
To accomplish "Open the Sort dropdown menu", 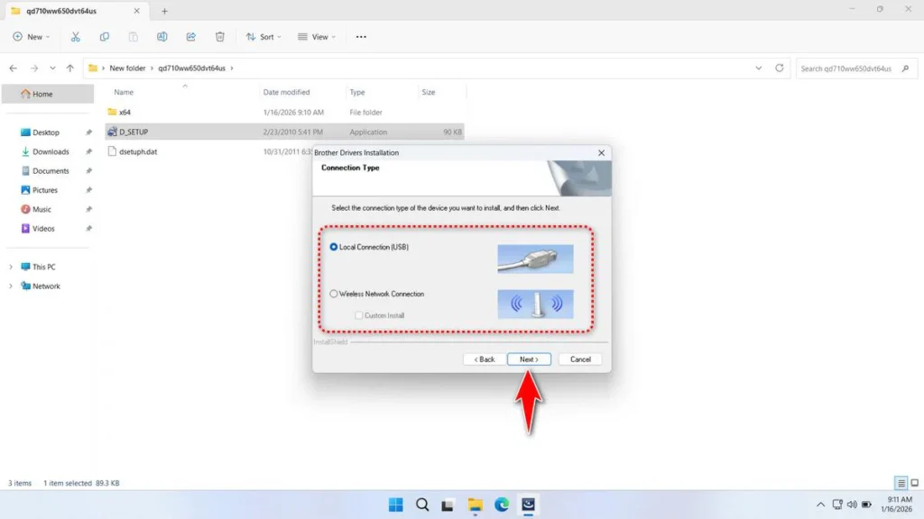I will [x=263, y=37].
